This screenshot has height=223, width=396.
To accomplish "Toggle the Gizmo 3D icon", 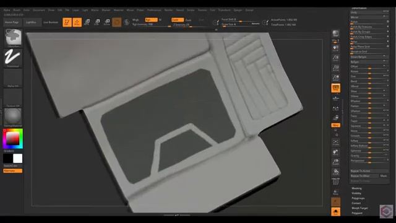I will coord(117,22).
